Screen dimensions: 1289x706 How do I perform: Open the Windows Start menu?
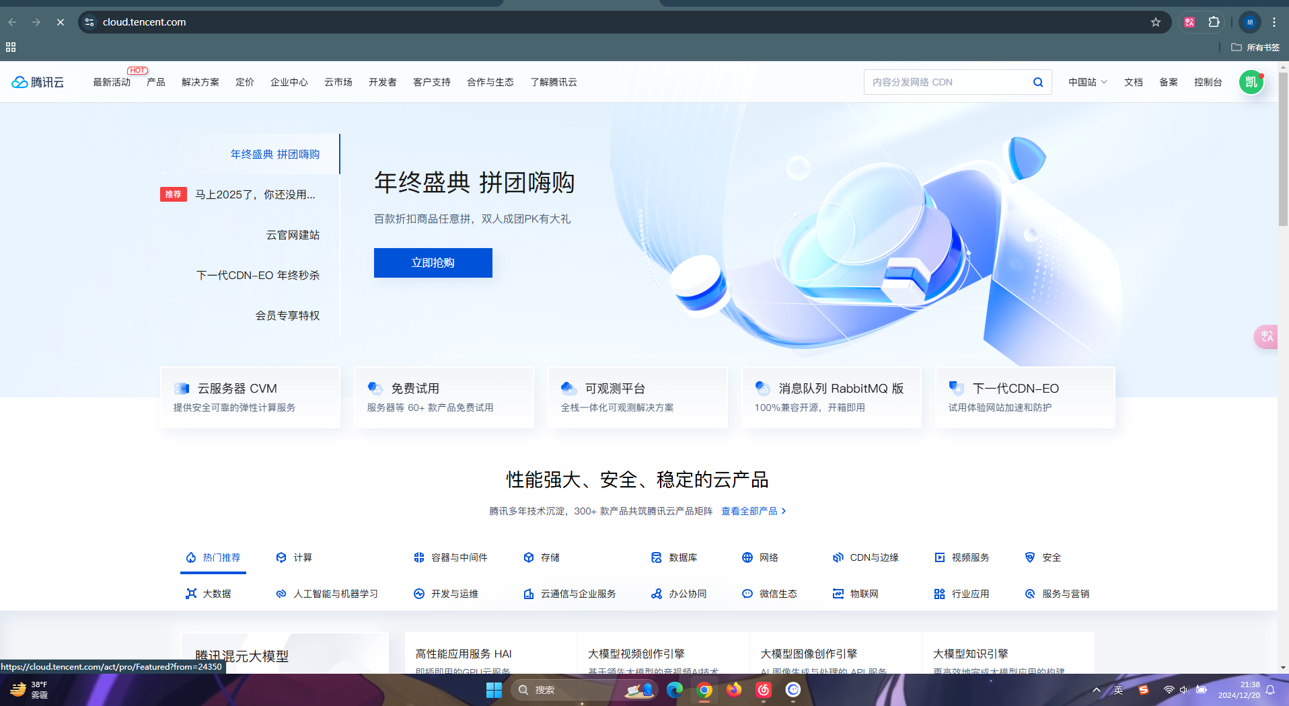(494, 690)
